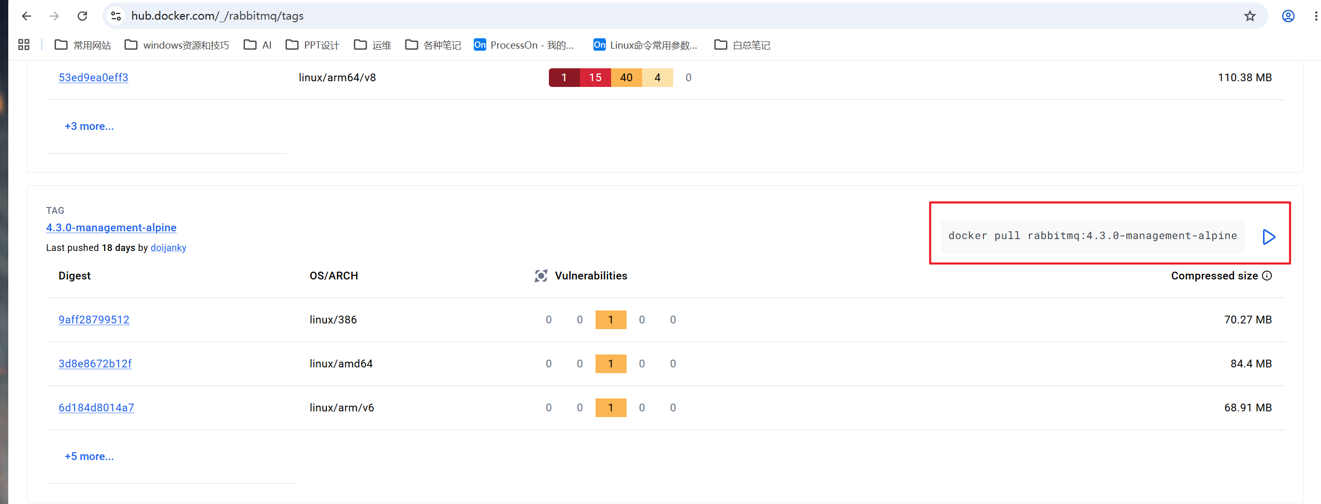View site information icon in address bar

click(116, 16)
